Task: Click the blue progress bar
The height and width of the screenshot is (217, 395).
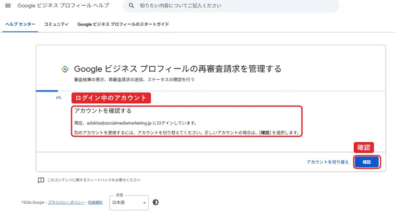Action: 47,91
